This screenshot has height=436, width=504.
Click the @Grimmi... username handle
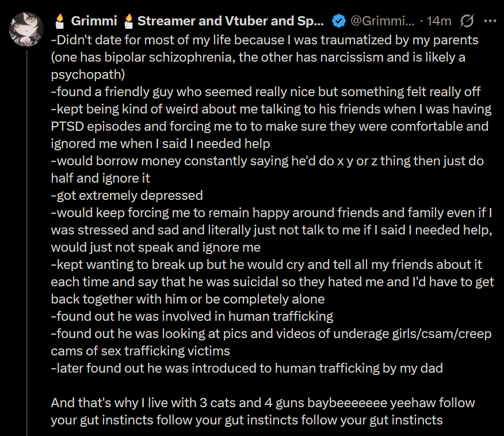coord(382,21)
